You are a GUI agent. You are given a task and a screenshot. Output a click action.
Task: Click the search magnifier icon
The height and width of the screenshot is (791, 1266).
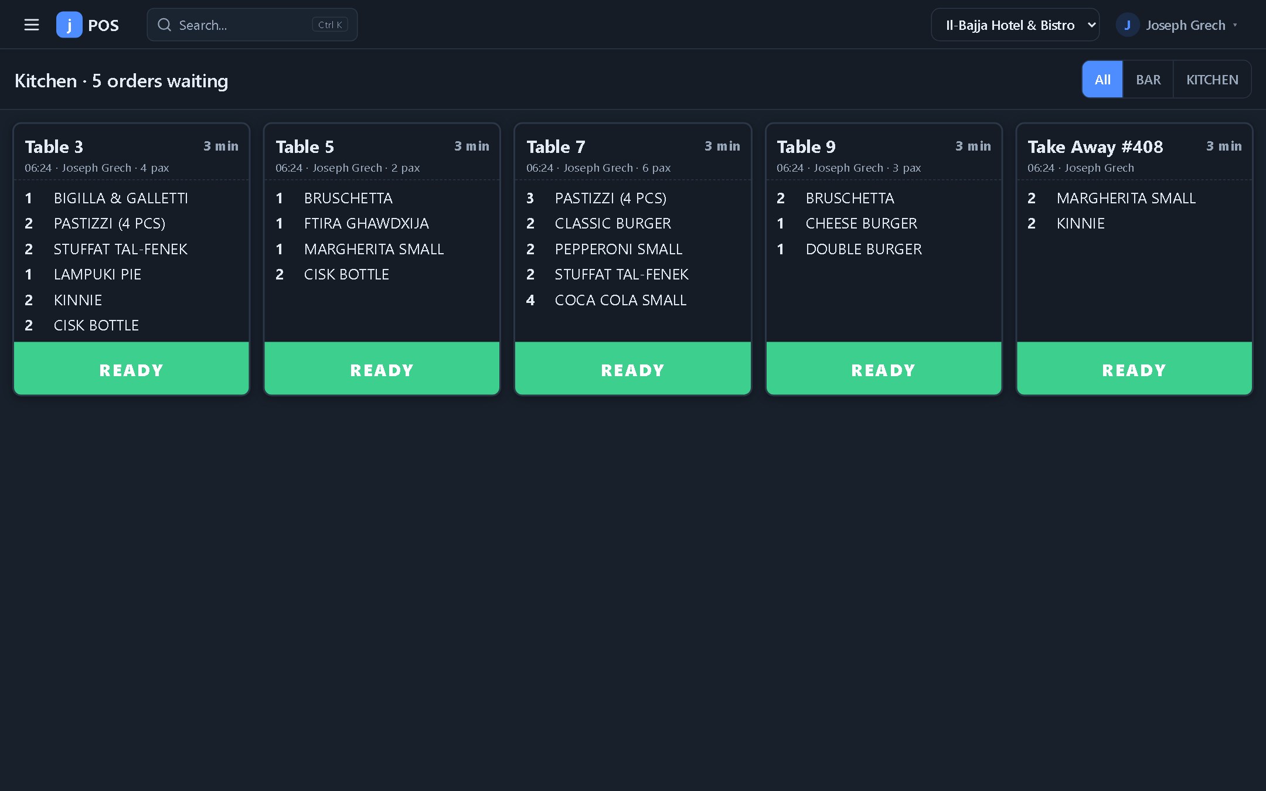[x=165, y=25]
